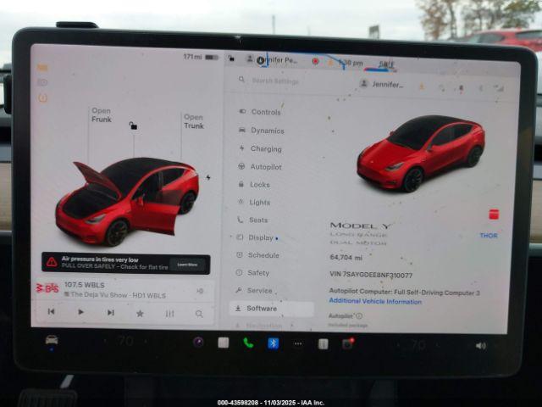542x407 pixels.
Task: Open the green Phone app
Action: pos(248,343)
